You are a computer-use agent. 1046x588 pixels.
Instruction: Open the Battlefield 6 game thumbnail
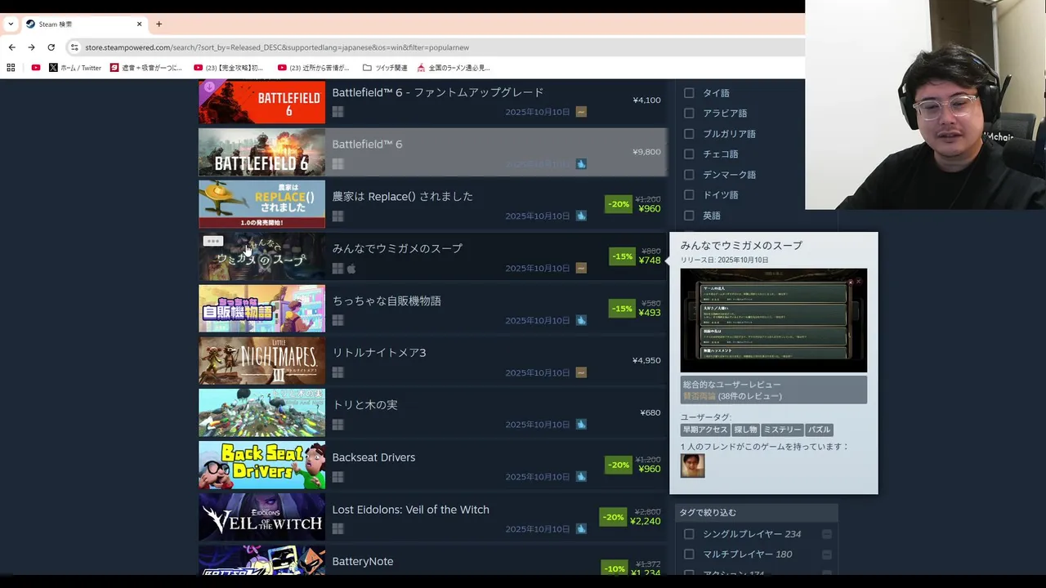[x=261, y=152]
